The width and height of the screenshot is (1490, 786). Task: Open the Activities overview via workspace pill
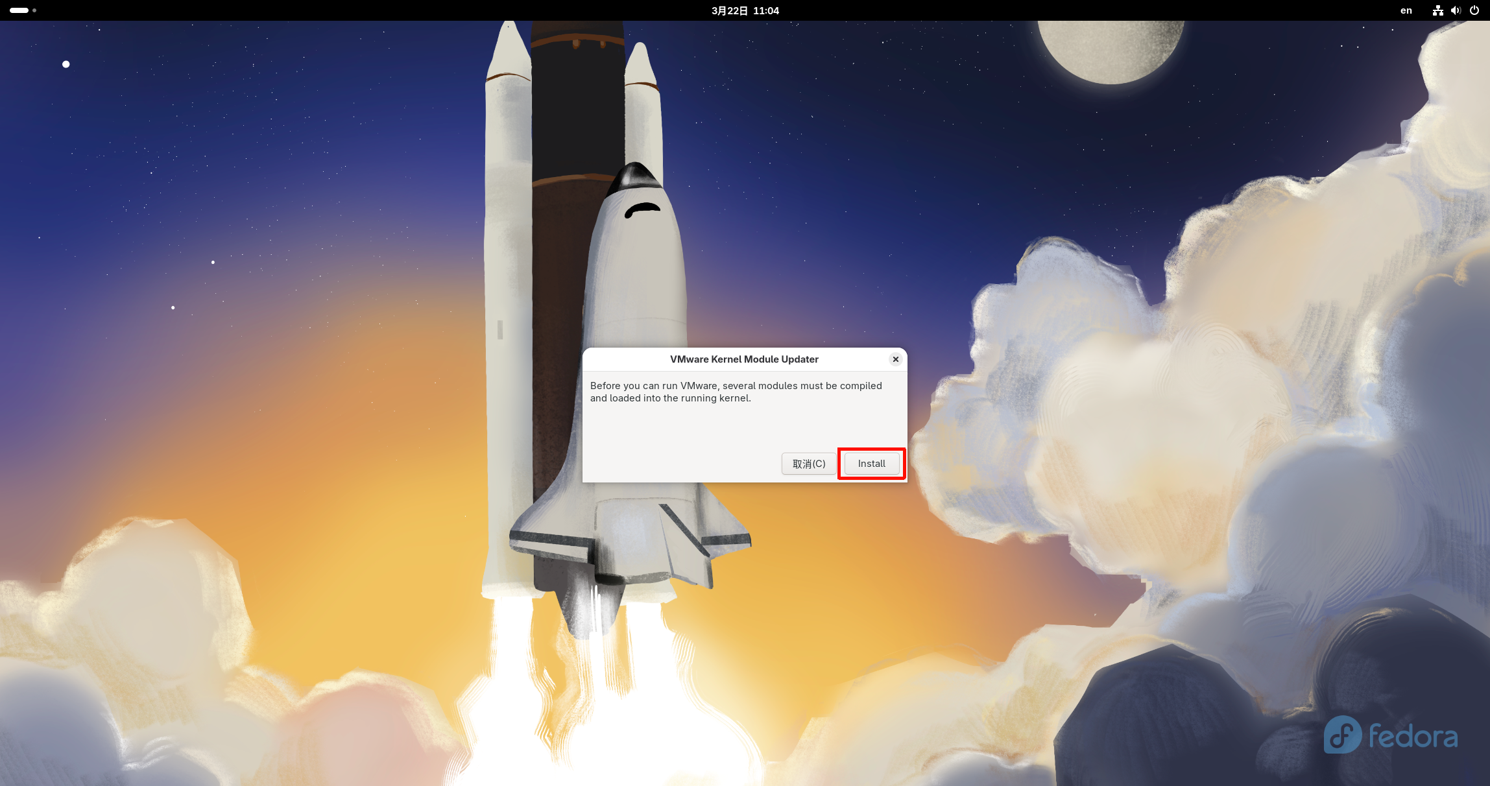click(x=19, y=10)
